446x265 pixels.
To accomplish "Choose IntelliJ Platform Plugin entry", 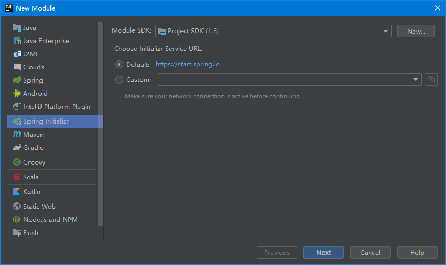I will [x=57, y=107].
